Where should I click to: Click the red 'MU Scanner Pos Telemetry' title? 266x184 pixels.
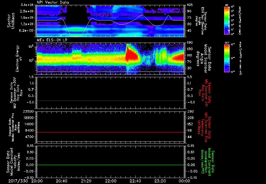point(204,127)
